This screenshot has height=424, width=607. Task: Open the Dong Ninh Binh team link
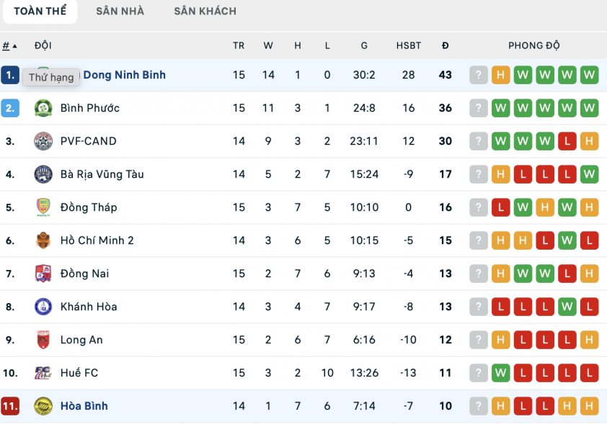(x=124, y=75)
